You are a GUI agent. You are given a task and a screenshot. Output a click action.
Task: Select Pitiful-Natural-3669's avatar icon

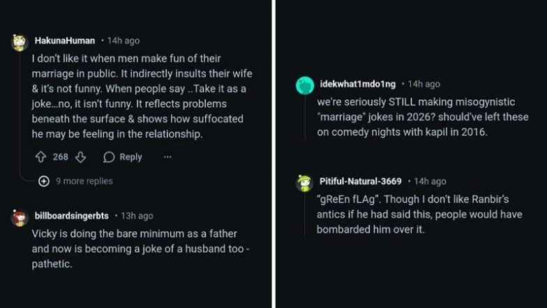click(305, 183)
